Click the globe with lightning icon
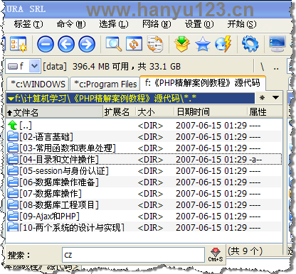The height and width of the screenshot is (274, 296). 223,44
